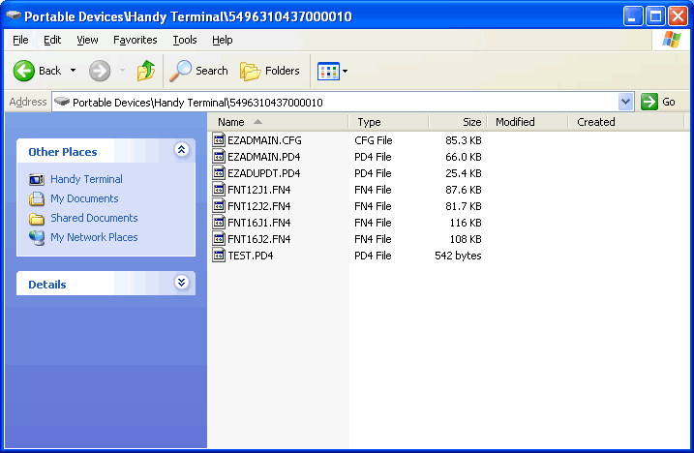Screen dimensions: 694x453
Task: Open the Help menu
Action: 223,40
